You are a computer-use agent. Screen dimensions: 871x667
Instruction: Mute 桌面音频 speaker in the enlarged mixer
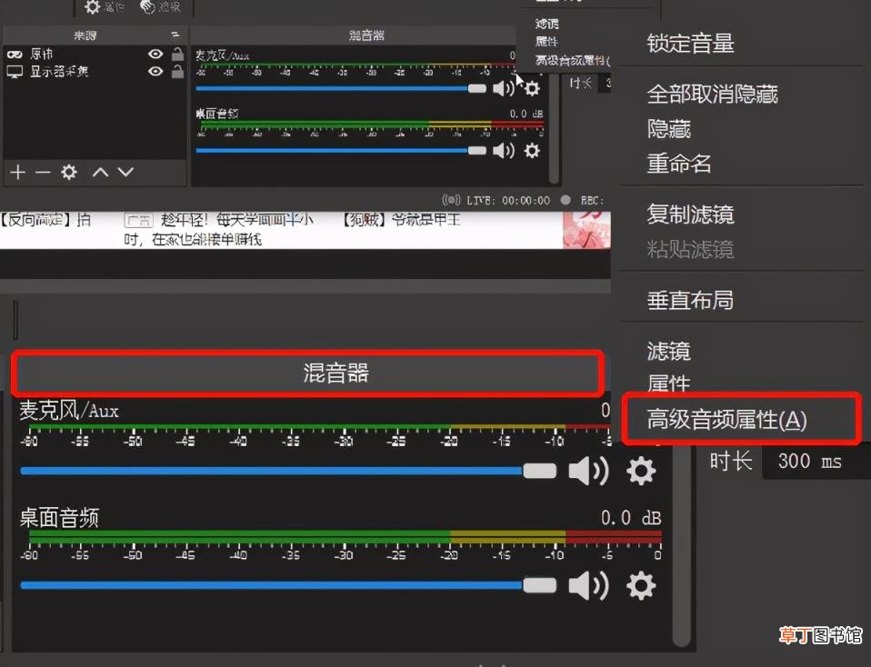click(x=589, y=585)
